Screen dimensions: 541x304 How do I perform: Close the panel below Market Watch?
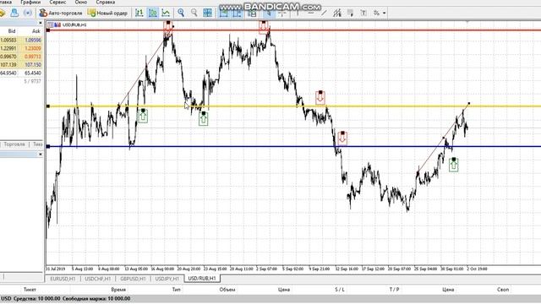[41, 155]
